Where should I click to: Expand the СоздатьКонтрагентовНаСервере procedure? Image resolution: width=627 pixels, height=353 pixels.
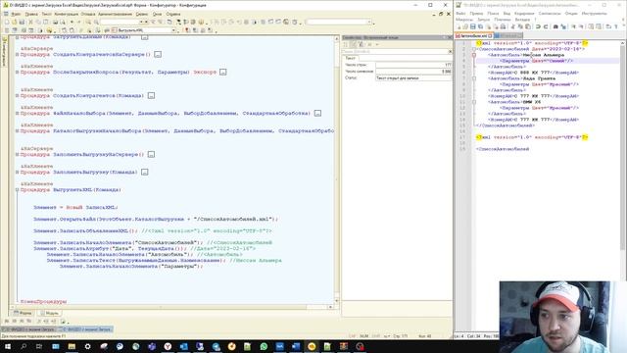18,54
